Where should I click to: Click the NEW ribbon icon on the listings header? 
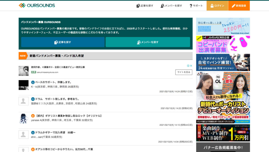[x=22, y=56]
